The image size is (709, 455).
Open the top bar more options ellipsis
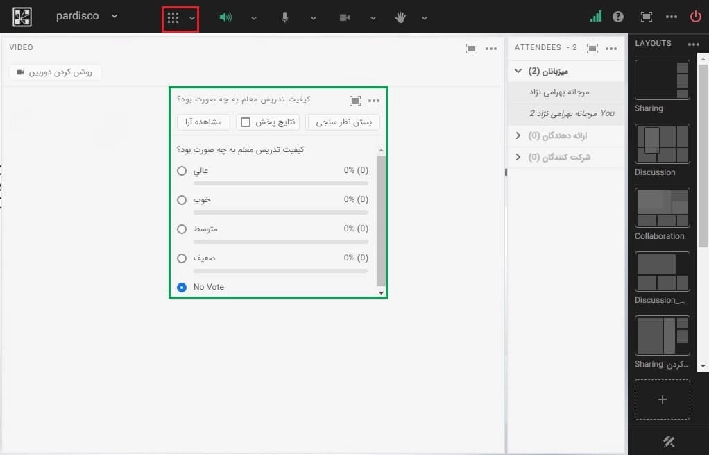672,17
